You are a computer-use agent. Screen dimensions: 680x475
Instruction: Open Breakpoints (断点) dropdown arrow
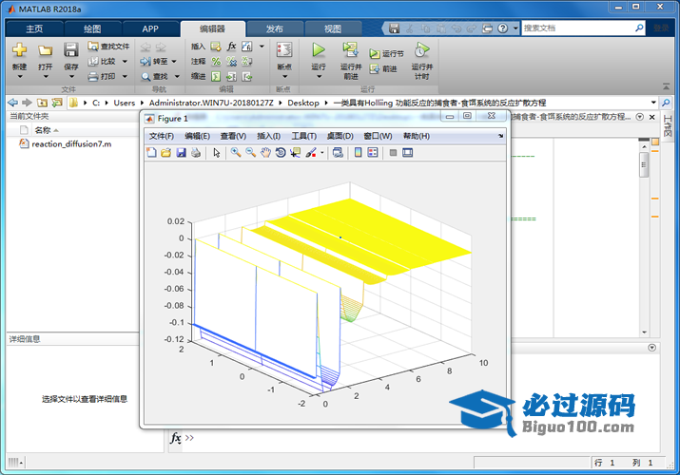click(x=284, y=77)
